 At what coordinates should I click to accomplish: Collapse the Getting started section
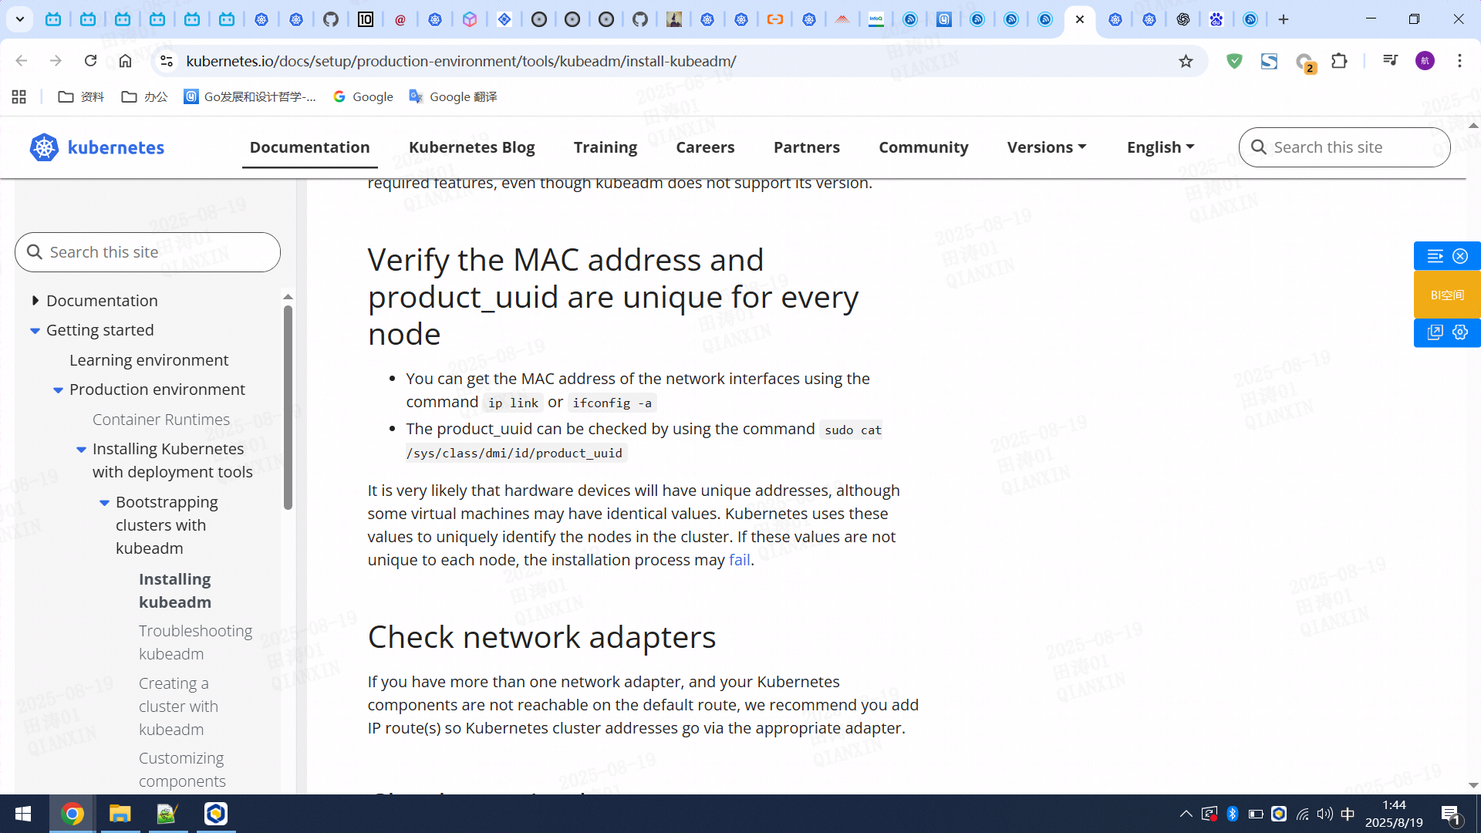(35, 330)
